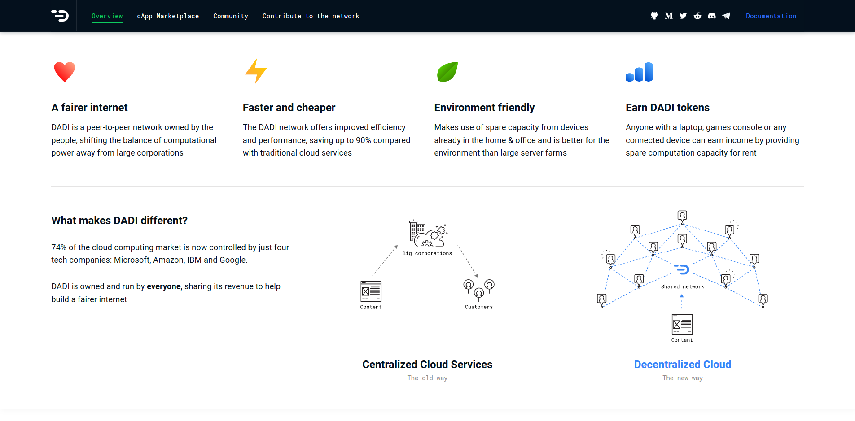The height and width of the screenshot is (421, 855).
Task: Click the 'Faster and cheaper' heading
Action: point(289,108)
